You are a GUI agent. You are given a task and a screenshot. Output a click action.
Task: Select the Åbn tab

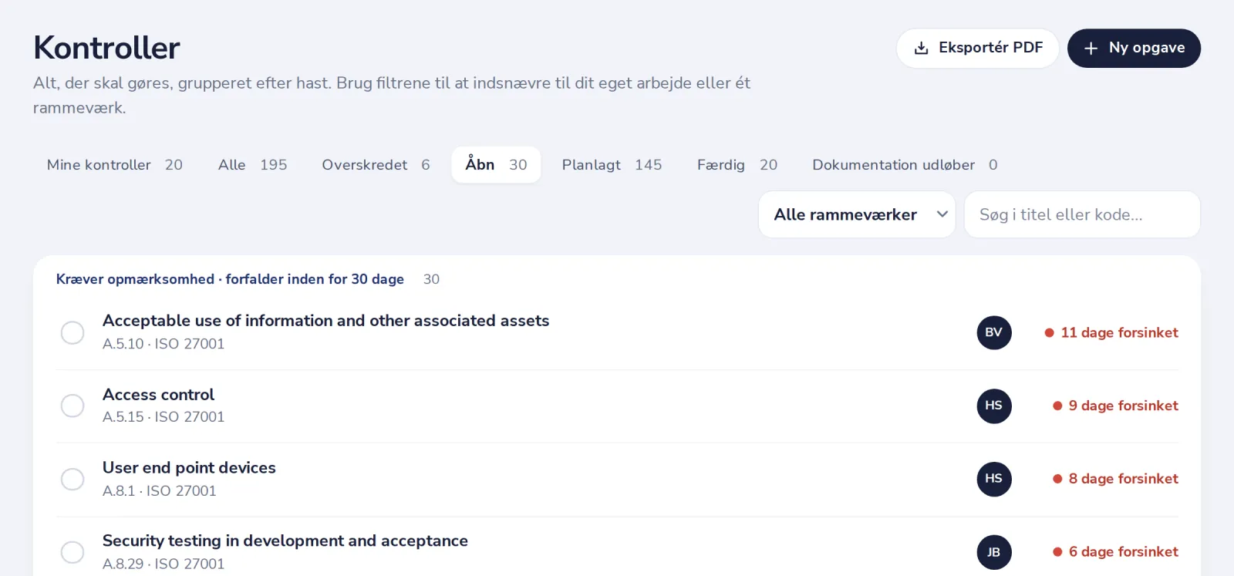[496, 165]
